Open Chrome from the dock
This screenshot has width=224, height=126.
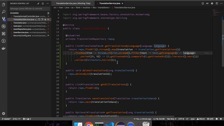point(89,124)
